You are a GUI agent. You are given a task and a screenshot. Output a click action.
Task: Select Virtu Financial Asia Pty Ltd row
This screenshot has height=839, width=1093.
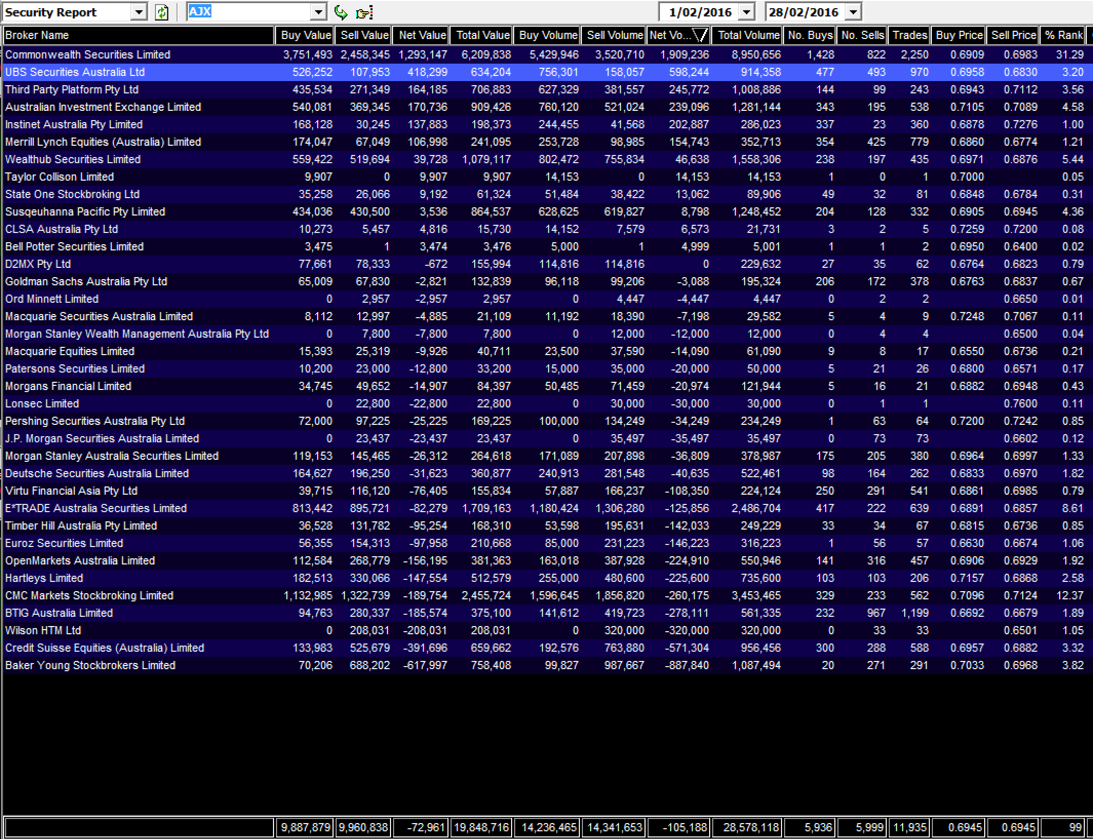click(548, 491)
